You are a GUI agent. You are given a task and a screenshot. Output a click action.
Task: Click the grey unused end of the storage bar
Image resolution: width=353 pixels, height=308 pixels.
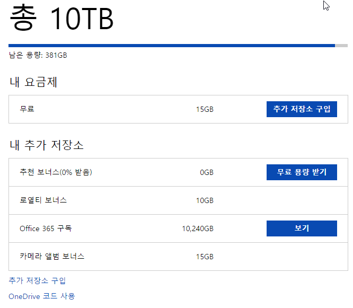click(x=341, y=46)
